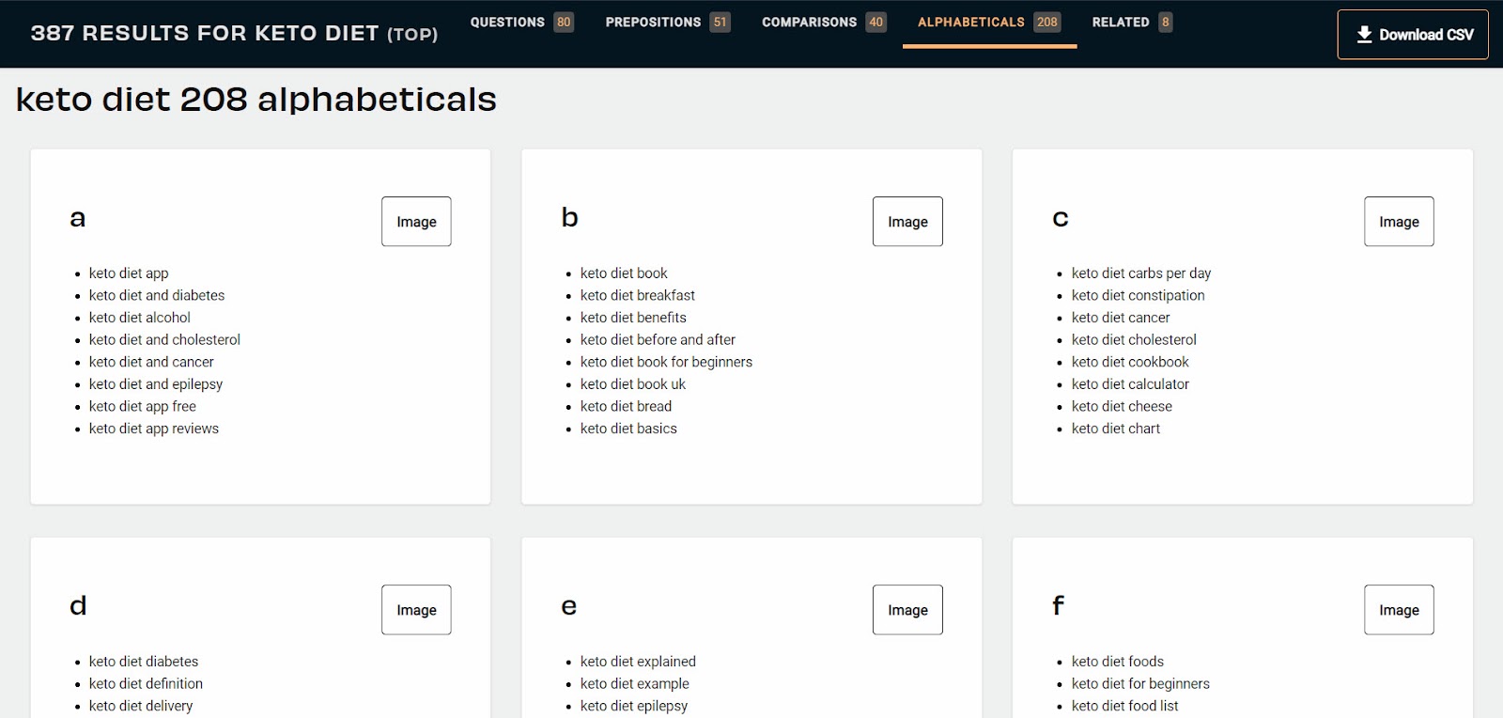This screenshot has height=718, width=1503.
Task: Click 'keto diet constipation' keyword
Action: [1138, 295]
